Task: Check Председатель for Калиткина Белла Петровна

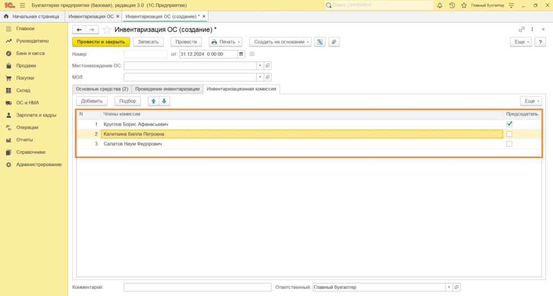Action: pos(509,134)
